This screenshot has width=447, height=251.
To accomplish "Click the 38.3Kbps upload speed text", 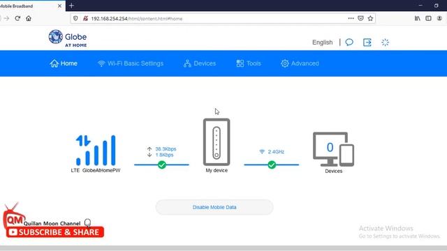I will (x=166, y=149).
